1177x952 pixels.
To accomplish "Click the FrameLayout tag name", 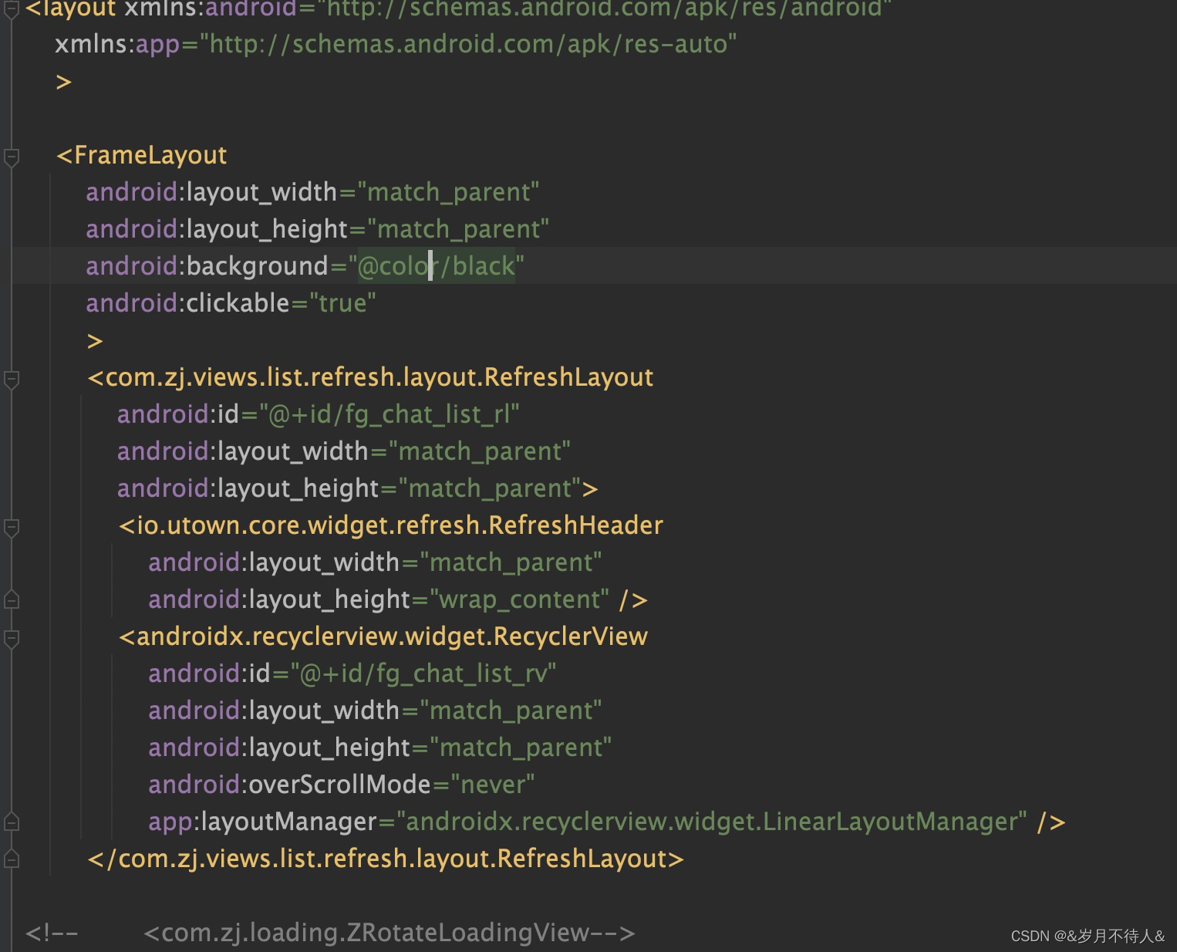I will click(x=150, y=155).
